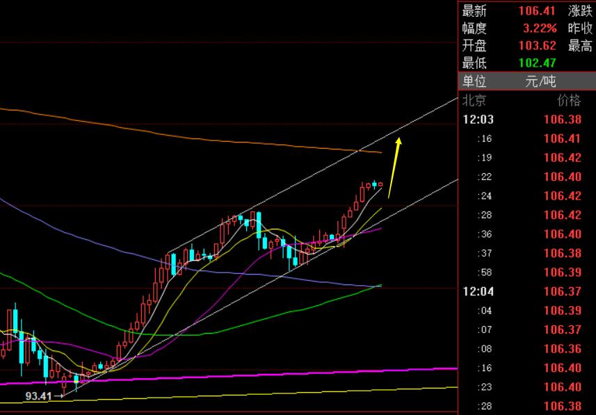Image resolution: width=596 pixels, height=415 pixels.
Task: Click the 106.37 price in :07 row
Action: click(563, 330)
